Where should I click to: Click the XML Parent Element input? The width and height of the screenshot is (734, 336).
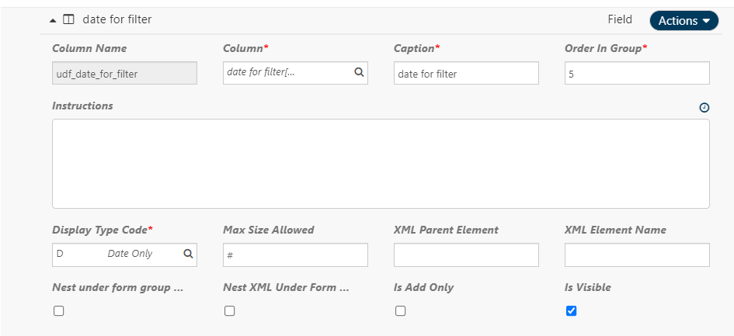click(x=466, y=255)
